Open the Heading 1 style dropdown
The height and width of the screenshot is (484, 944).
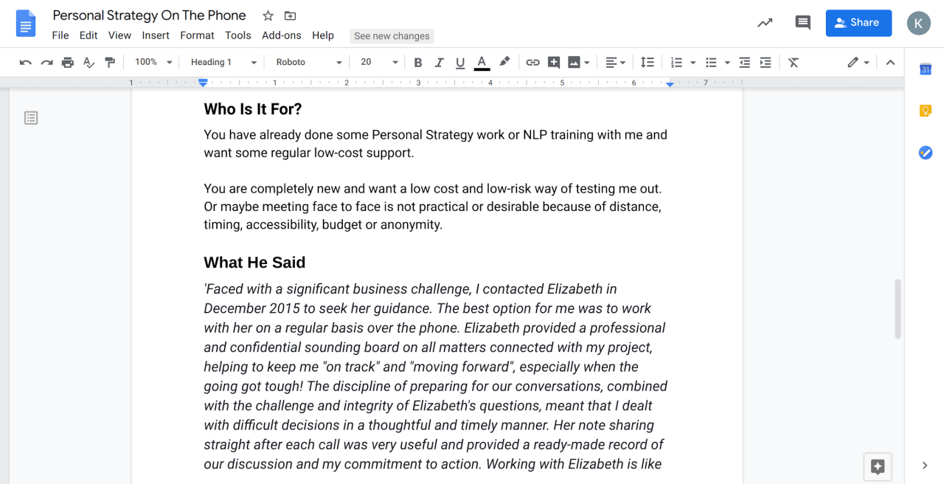point(223,63)
